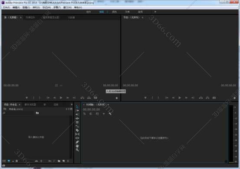
Task: Click Clear trash icon in Project panel
Action: pos(68,161)
